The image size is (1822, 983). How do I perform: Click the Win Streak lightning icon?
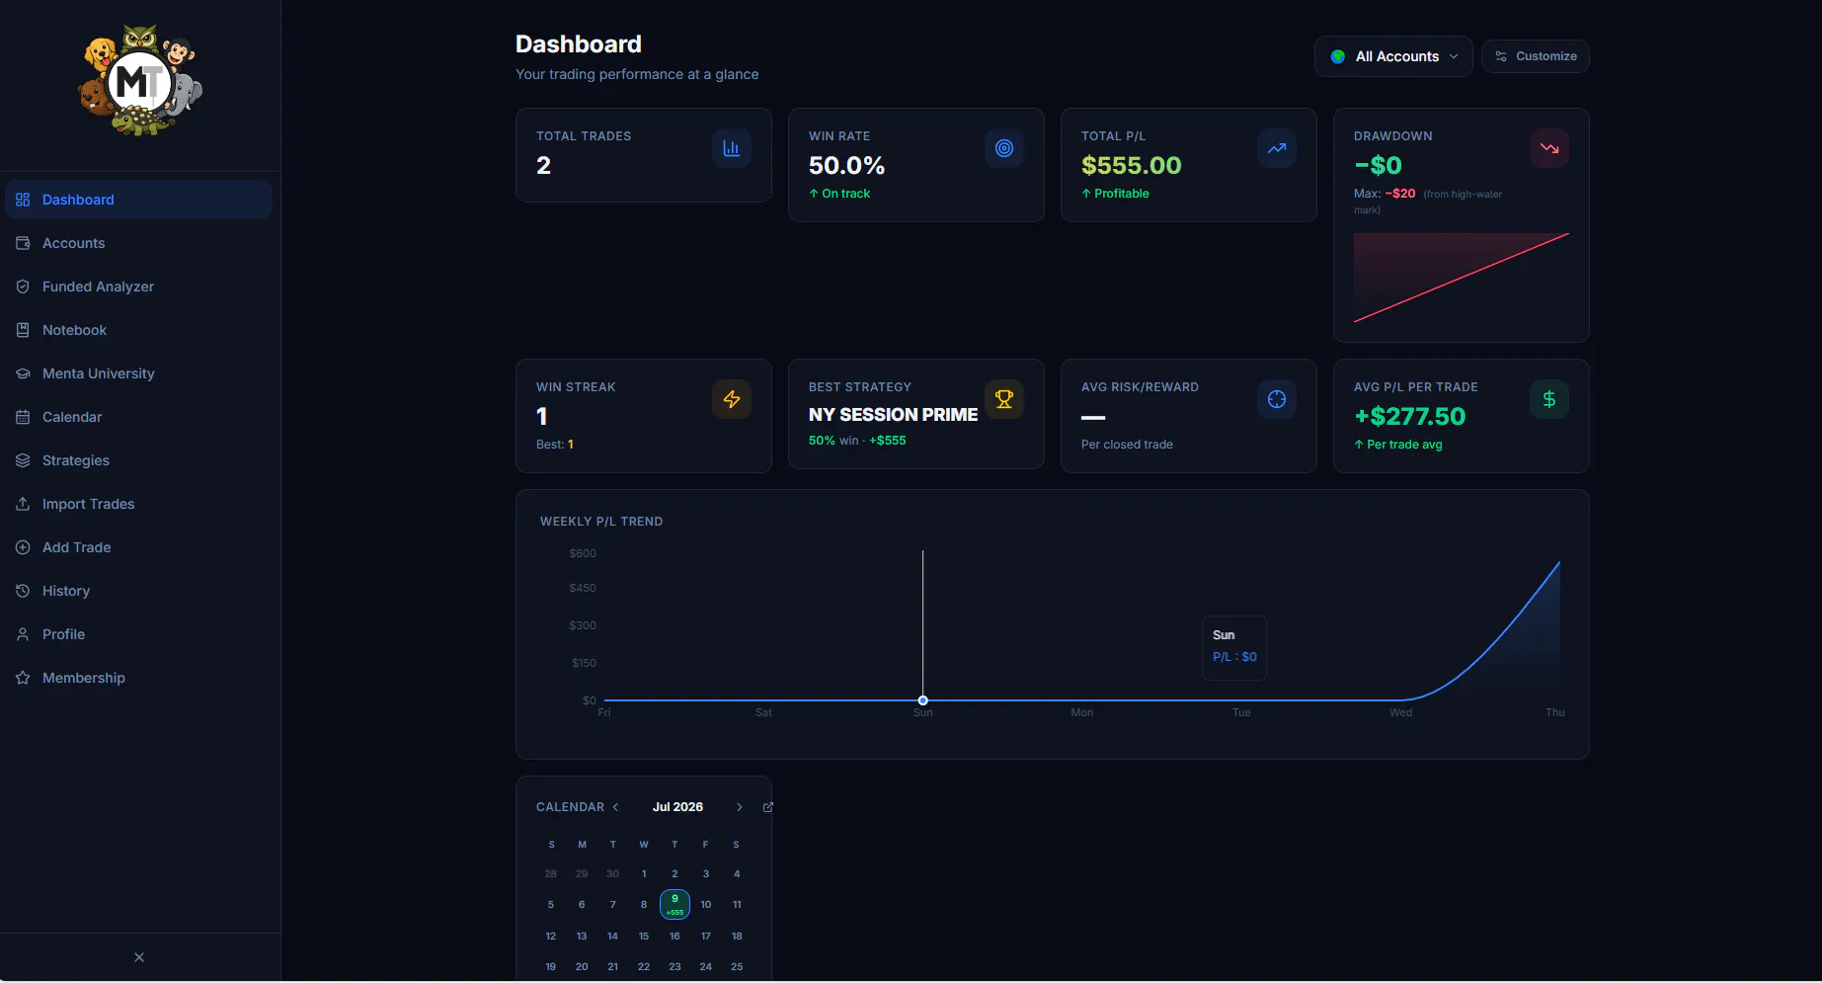pyautogui.click(x=732, y=399)
